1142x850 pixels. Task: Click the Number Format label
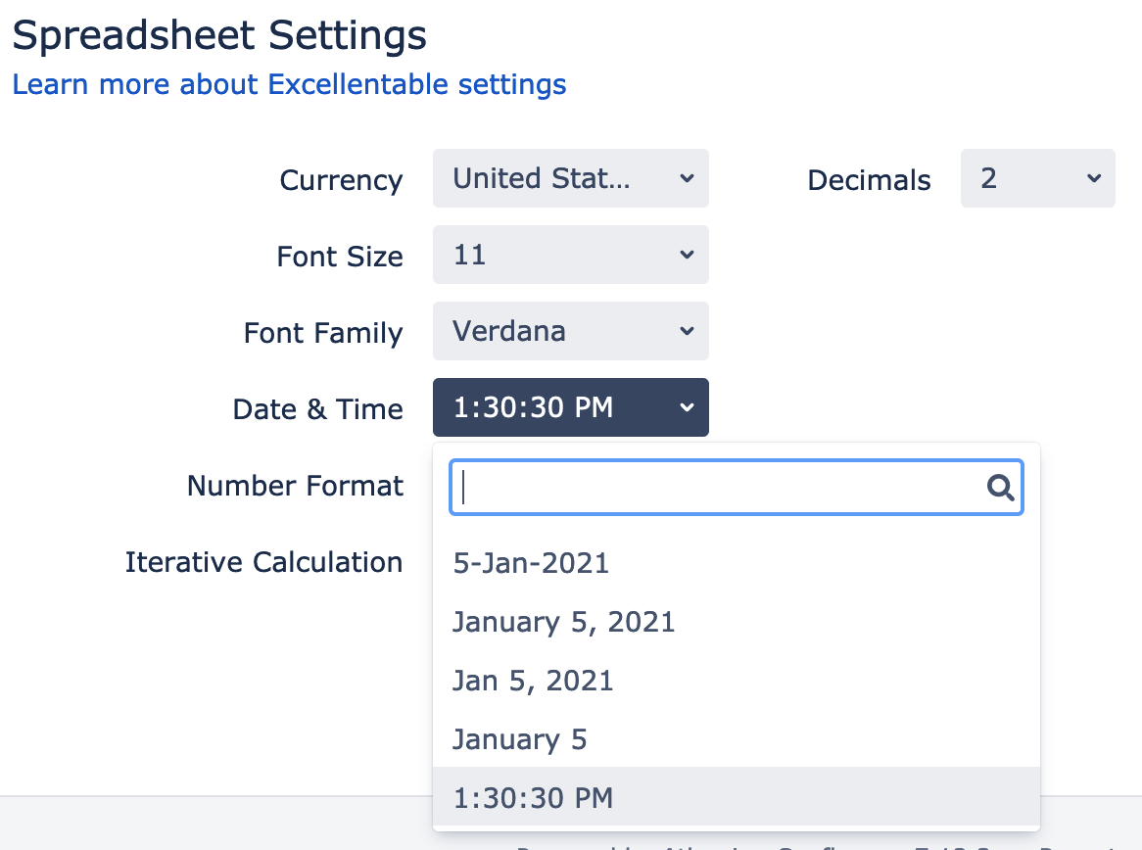click(295, 486)
